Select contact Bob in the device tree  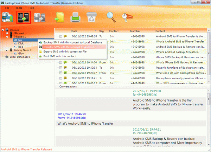(x=21, y=47)
